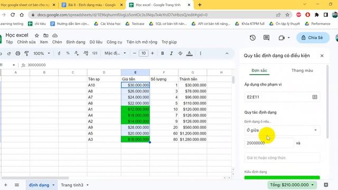Increase font size with plus

pos(153,53)
